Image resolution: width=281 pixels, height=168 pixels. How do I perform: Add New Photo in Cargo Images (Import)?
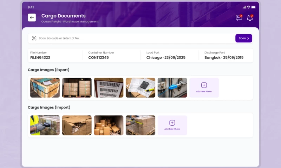172,125
